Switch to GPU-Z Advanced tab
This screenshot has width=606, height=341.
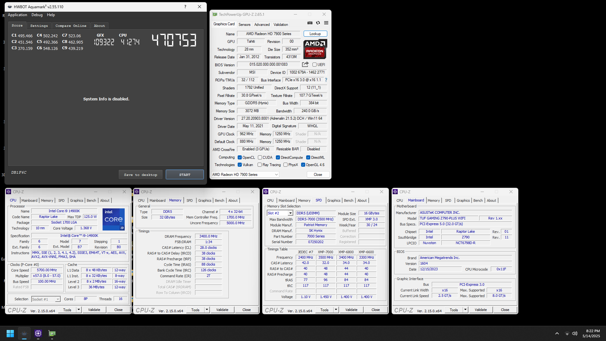point(262,24)
